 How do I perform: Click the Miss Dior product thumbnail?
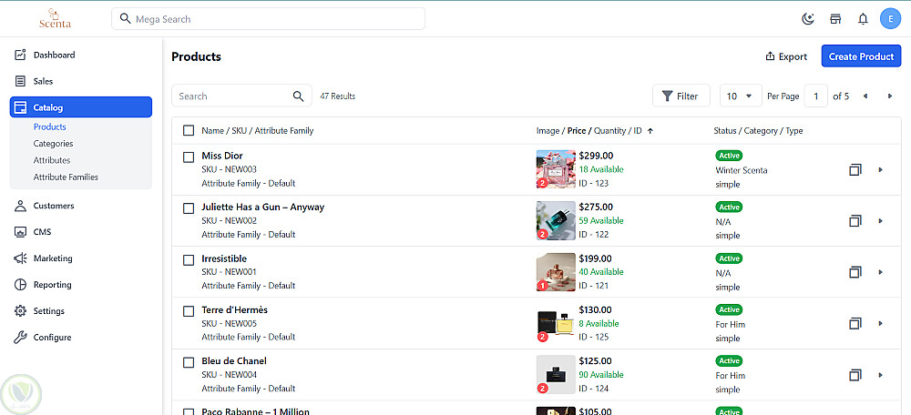(x=556, y=169)
